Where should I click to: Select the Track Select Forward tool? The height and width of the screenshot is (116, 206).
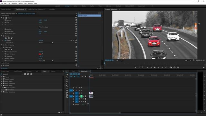(x=67, y=74)
